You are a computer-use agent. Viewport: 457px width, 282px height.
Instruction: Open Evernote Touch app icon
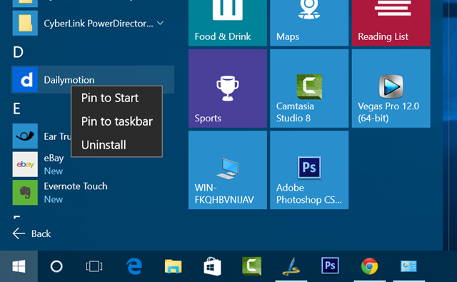click(x=25, y=193)
